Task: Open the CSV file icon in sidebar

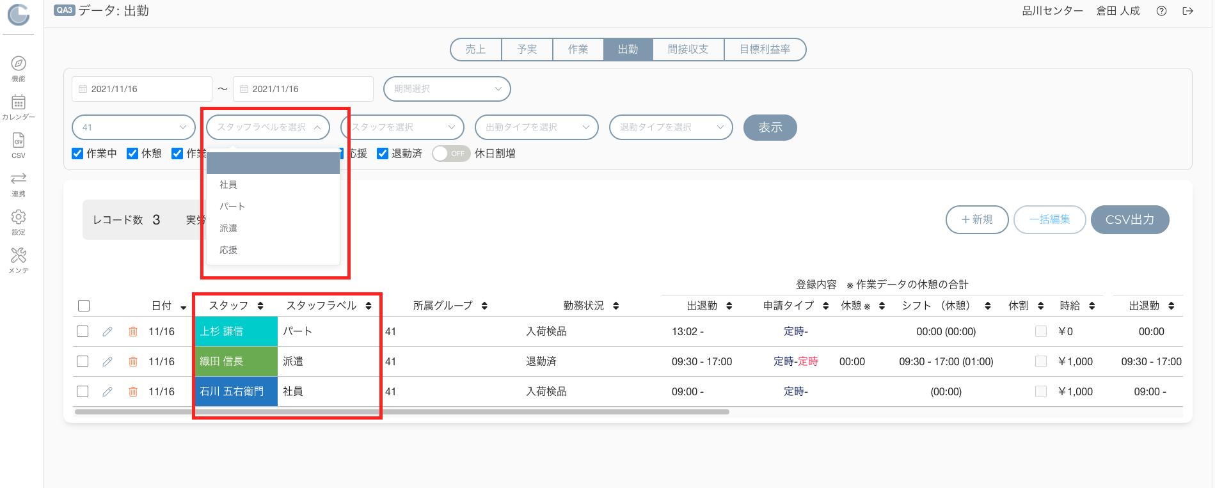Action: click(x=19, y=140)
